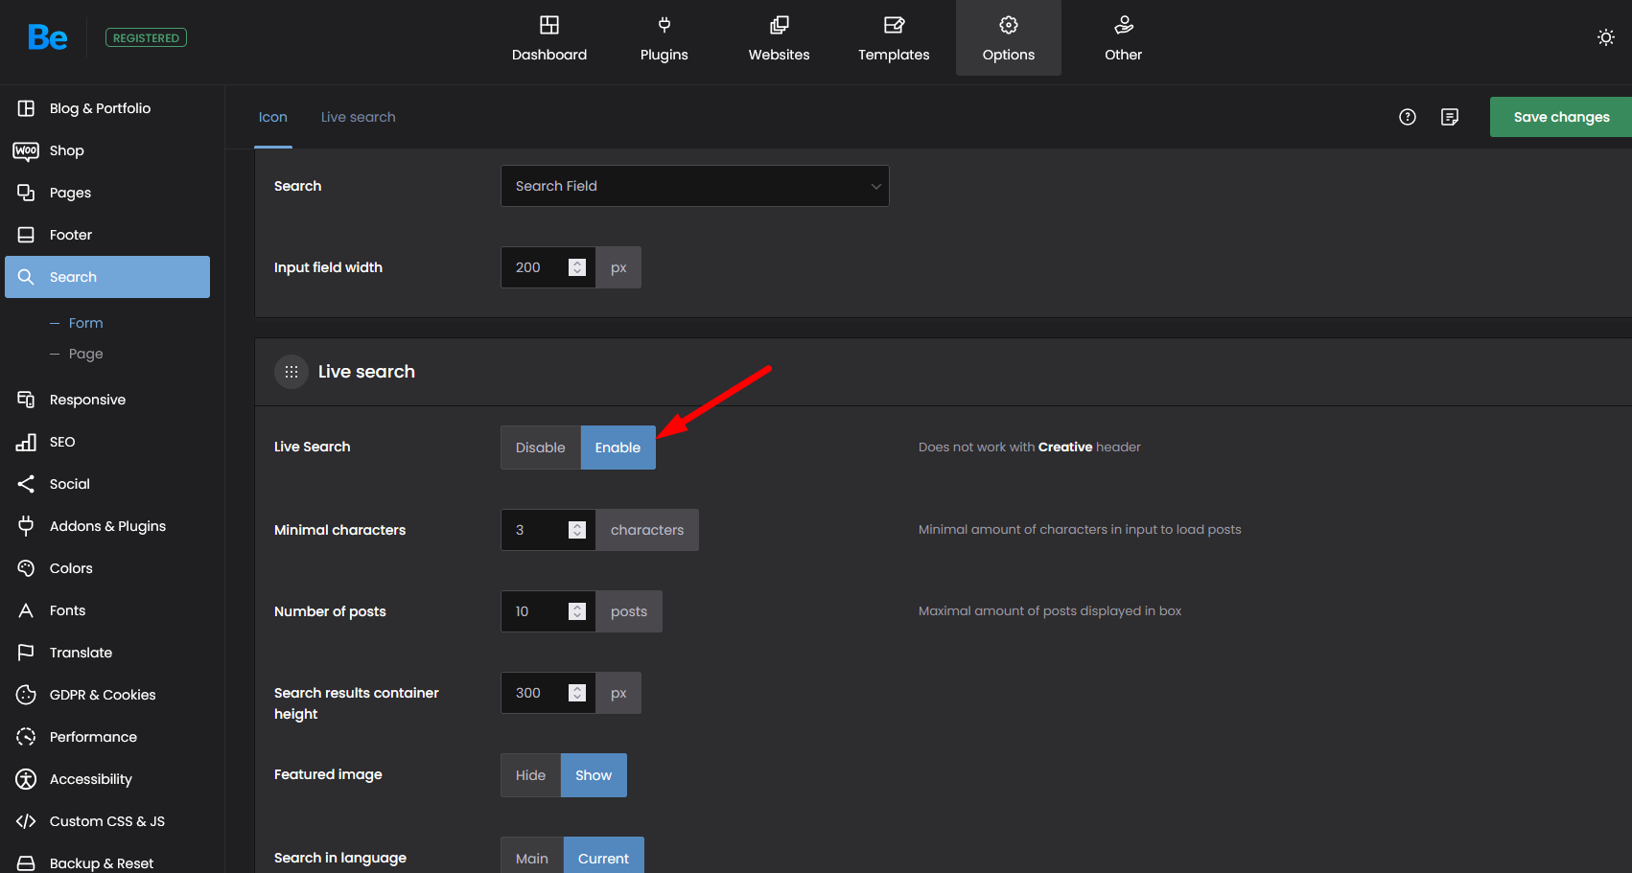Open Translate settings
The image size is (1632, 873).
107,653
